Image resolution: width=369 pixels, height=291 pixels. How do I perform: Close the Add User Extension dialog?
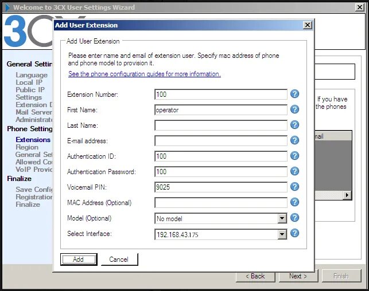[x=308, y=25]
